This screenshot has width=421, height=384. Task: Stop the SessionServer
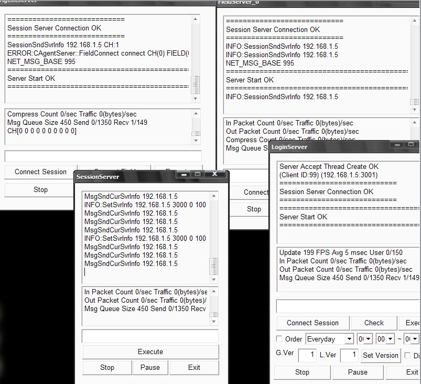[107, 367]
